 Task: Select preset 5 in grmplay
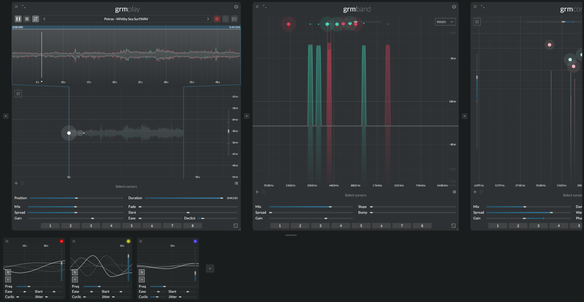coord(131,226)
